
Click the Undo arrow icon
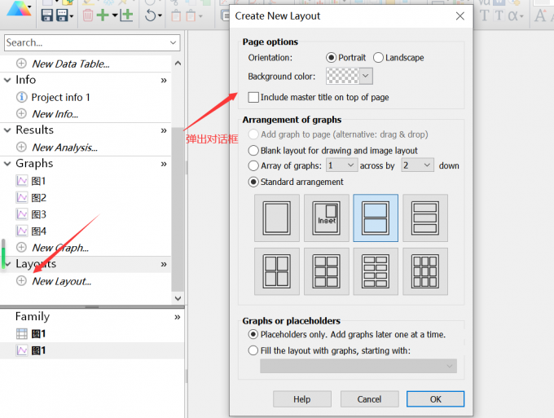pos(151,15)
